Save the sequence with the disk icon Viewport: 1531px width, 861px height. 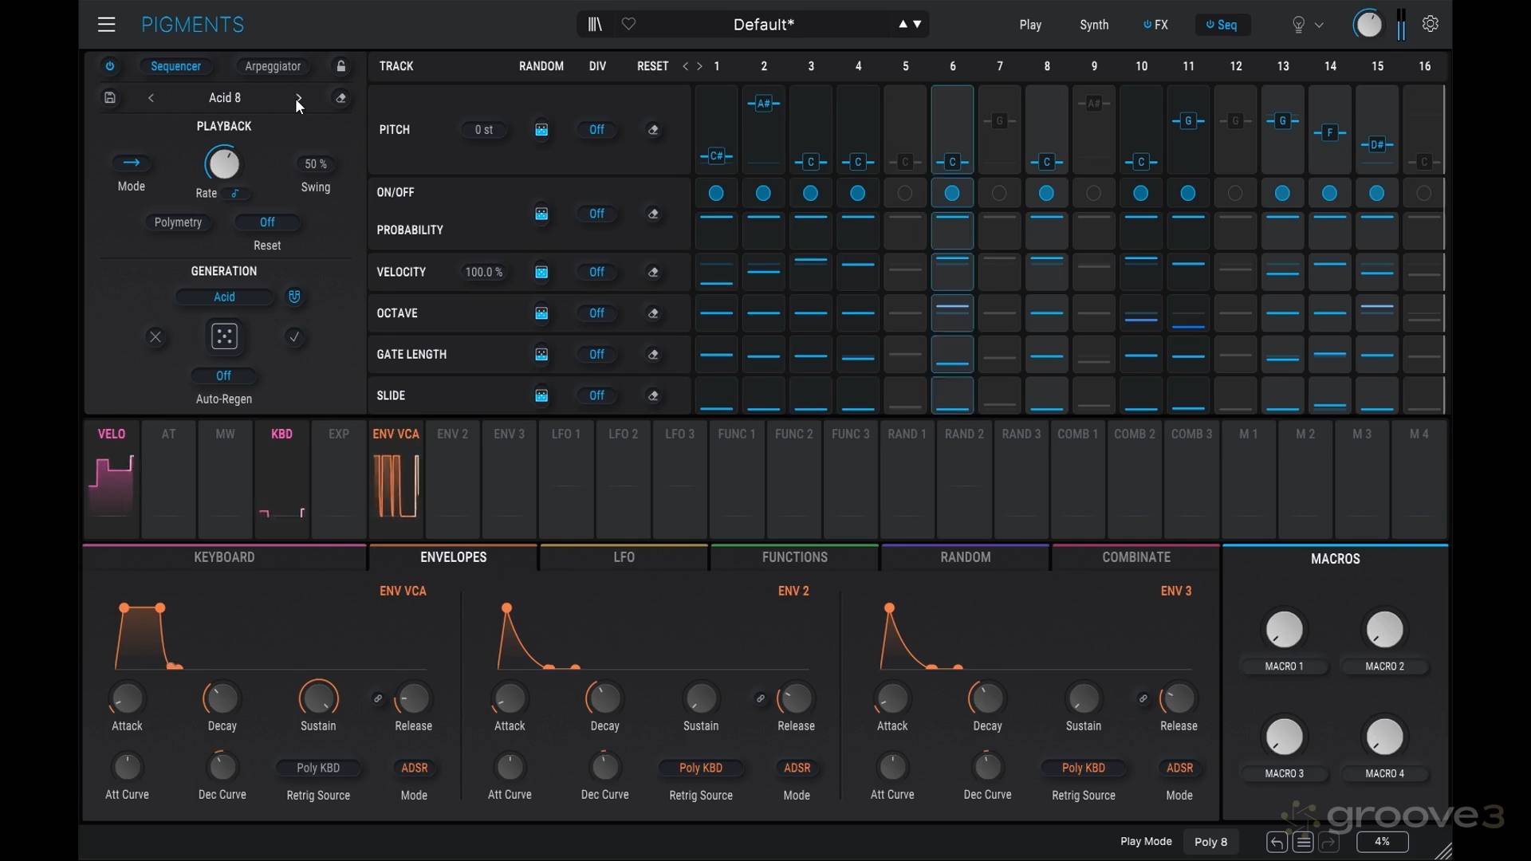point(110,97)
